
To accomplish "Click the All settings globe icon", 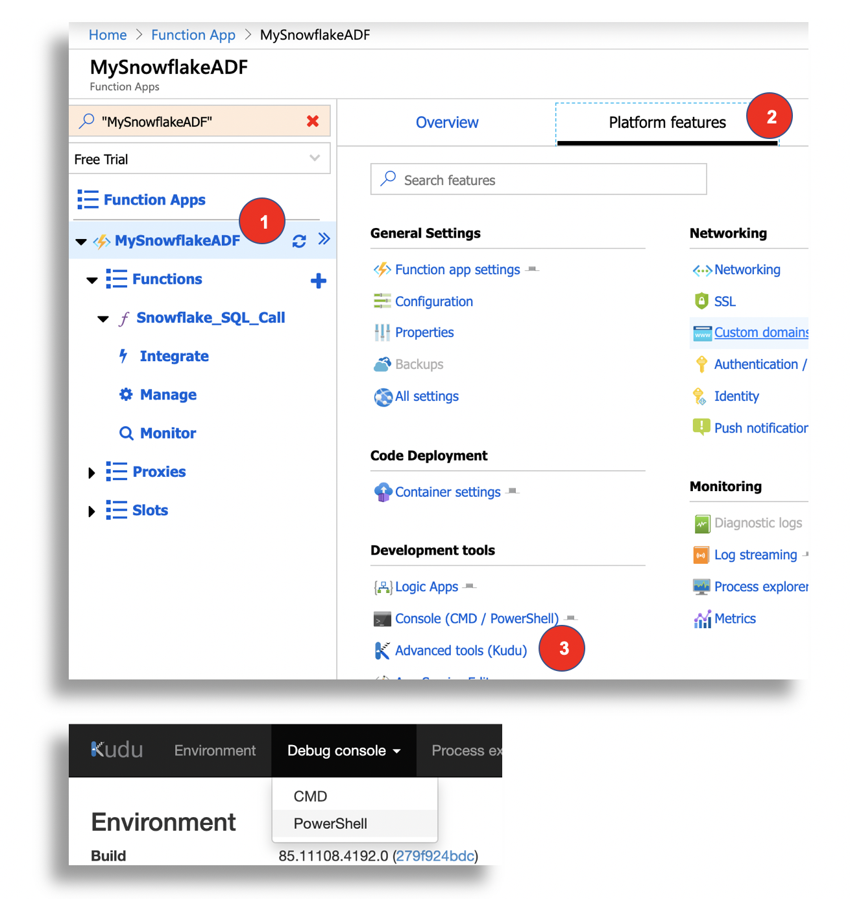I will coord(383,397).
